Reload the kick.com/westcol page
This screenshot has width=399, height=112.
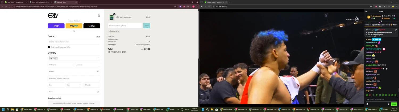(209, 6)
